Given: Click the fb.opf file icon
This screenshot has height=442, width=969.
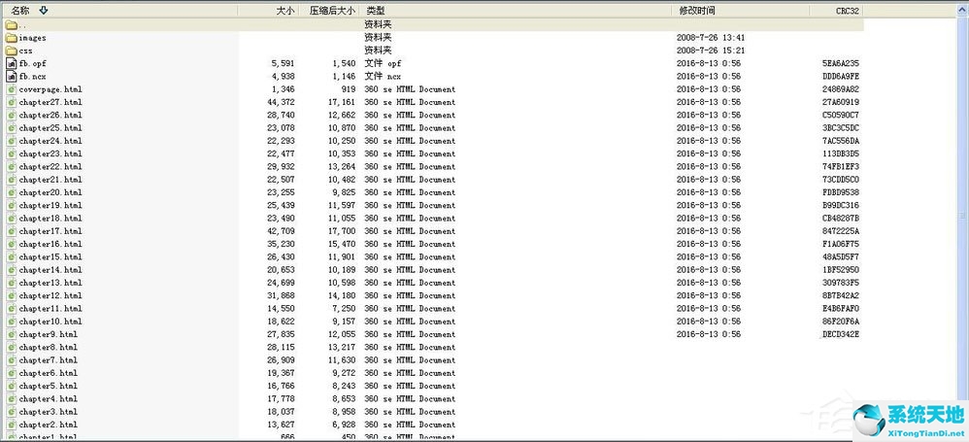Looking at the screenshot, I should tap(11, 64).
